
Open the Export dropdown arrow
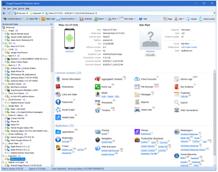point(105,19)
